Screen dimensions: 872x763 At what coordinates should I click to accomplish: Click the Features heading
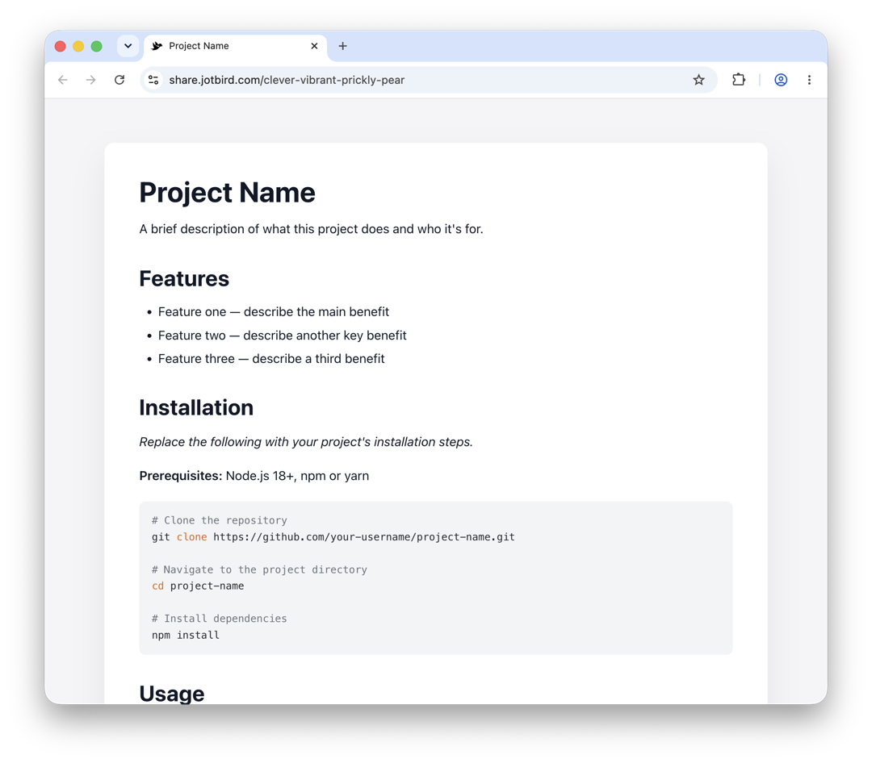tap(184, 279)
